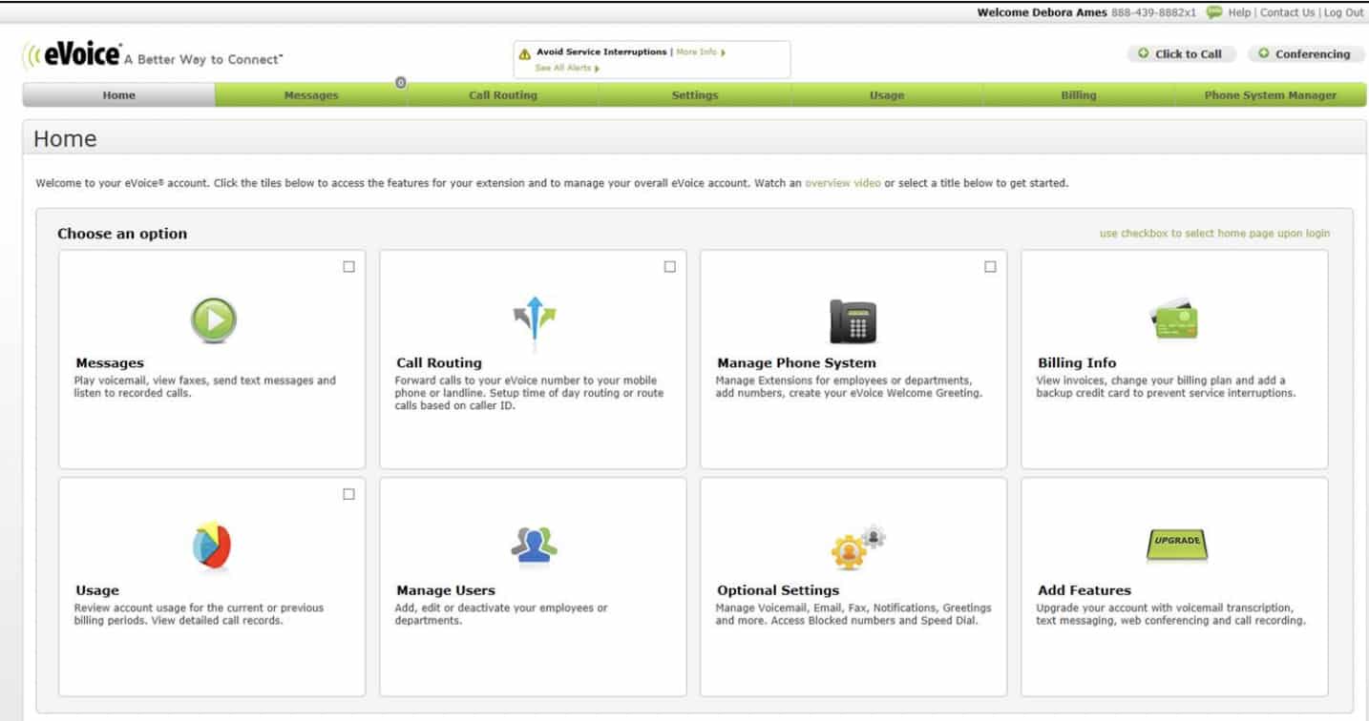Click the Manage Users people icon
Image resolution: width=1369 pixels, height=721 pixels.
(534, 546)
